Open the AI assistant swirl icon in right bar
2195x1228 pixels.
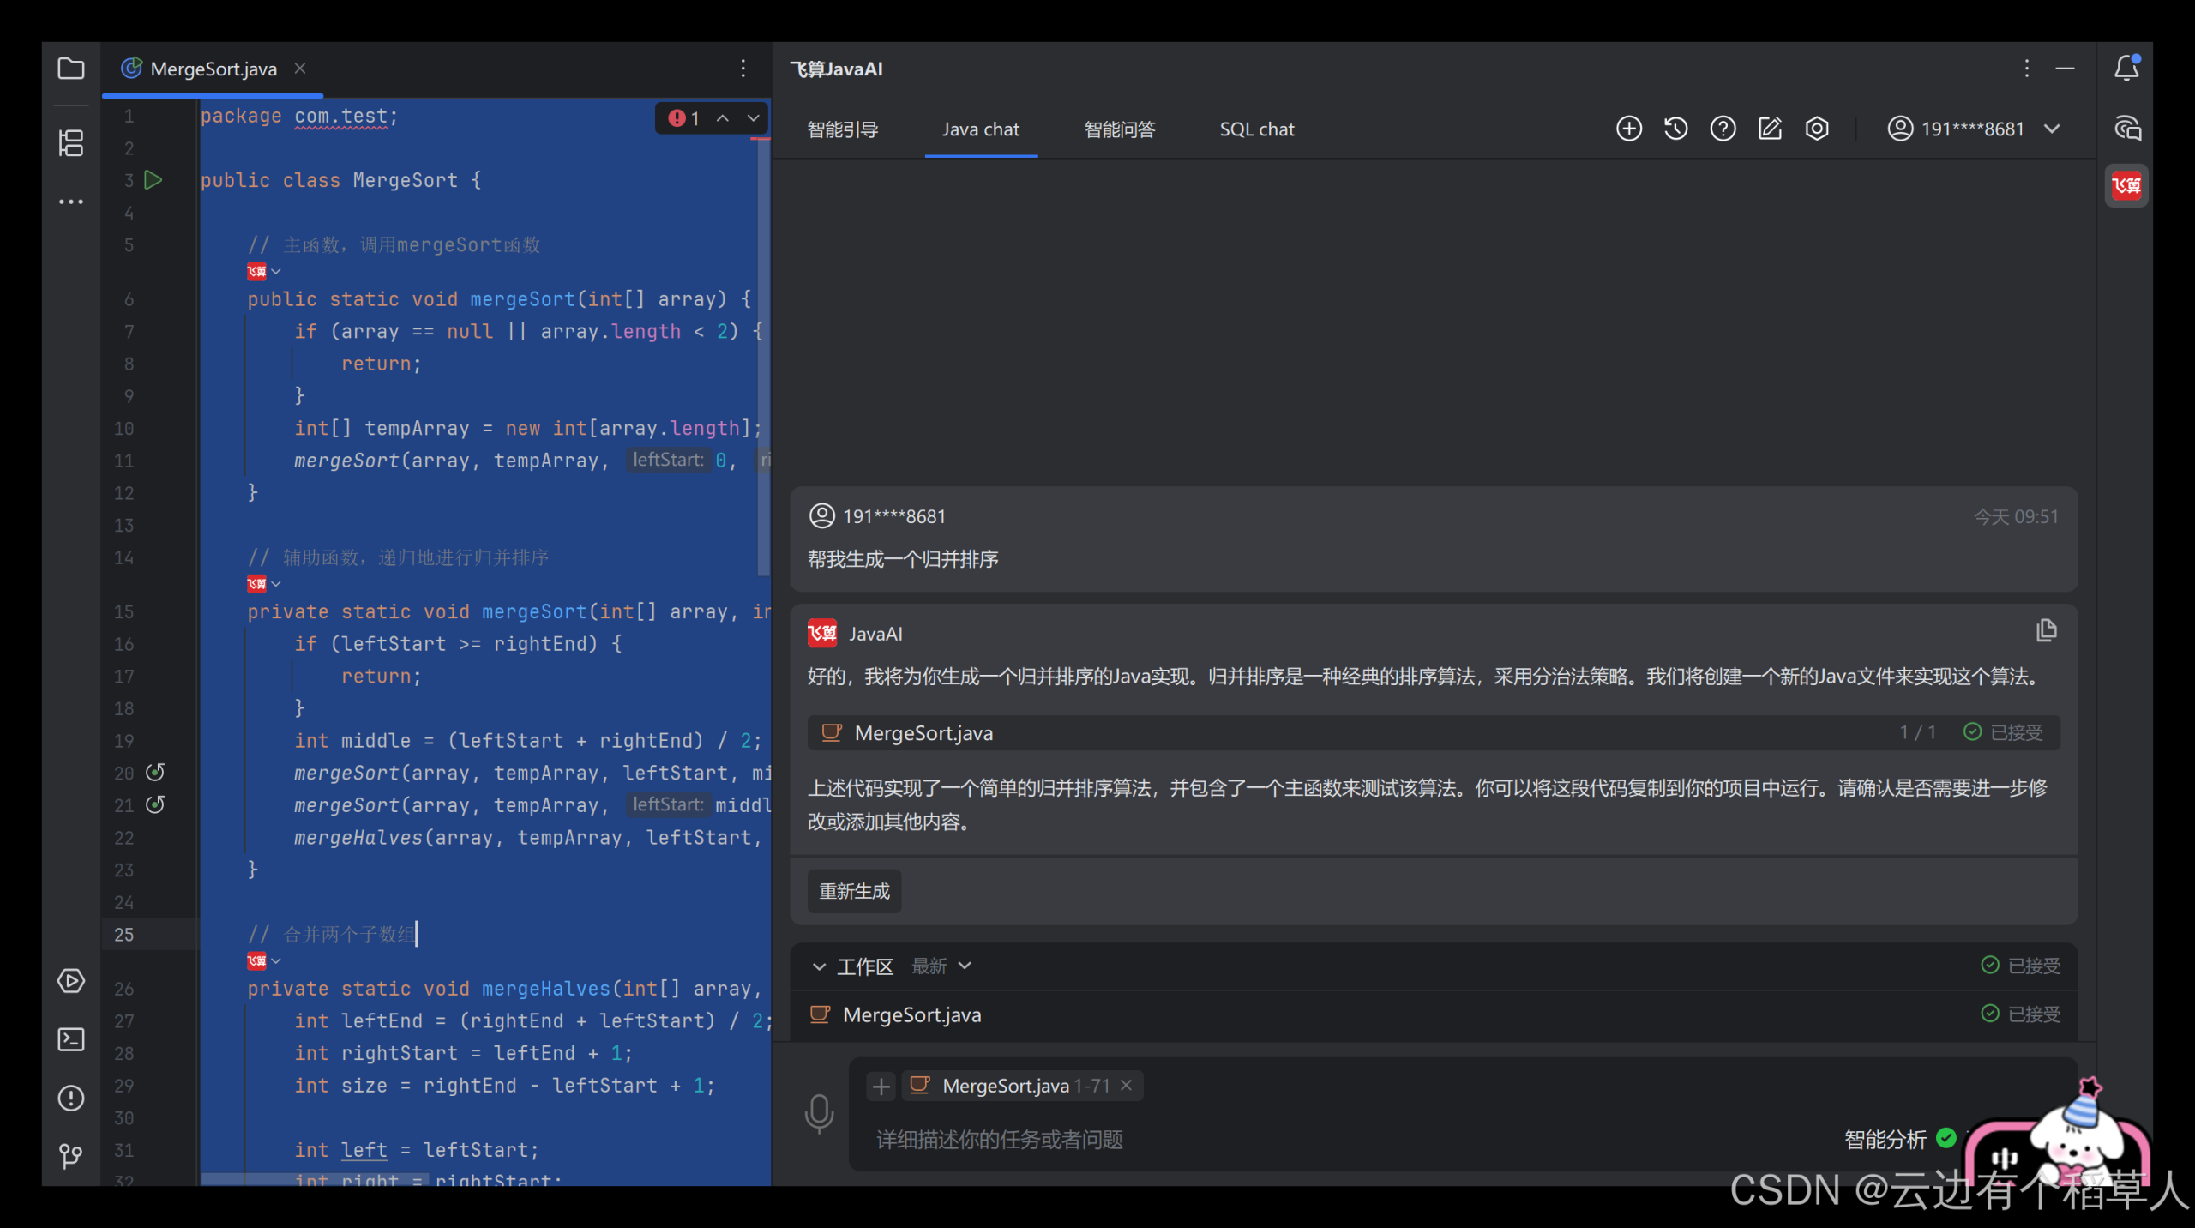pyautogui.click(x=2126, y=129)
